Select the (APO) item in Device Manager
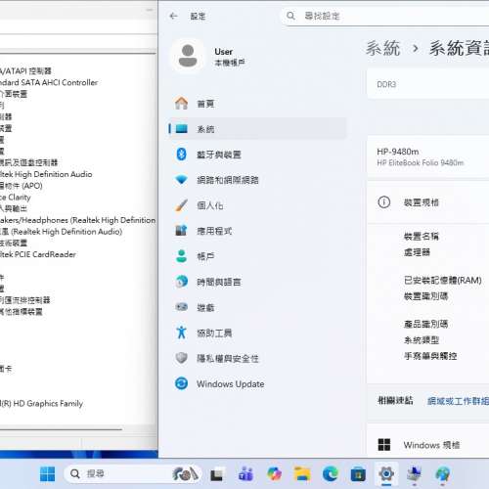 pyautogui.click(x=22, y=186)
